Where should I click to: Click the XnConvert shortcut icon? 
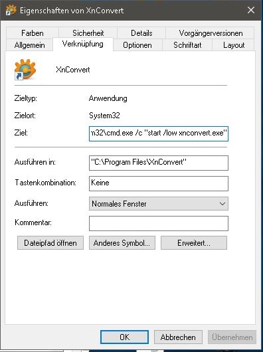click(x=25, y=70)
